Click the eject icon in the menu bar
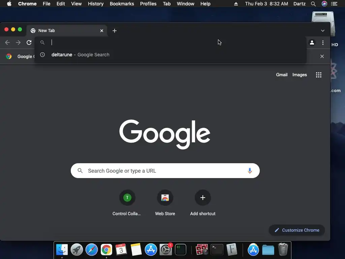 coord(236,4)
